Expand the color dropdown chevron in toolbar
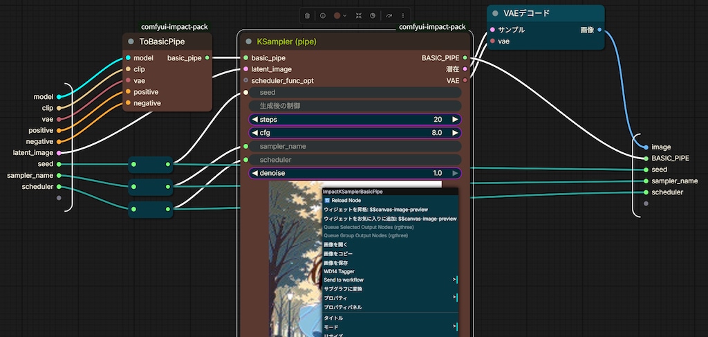 (345, 15)
